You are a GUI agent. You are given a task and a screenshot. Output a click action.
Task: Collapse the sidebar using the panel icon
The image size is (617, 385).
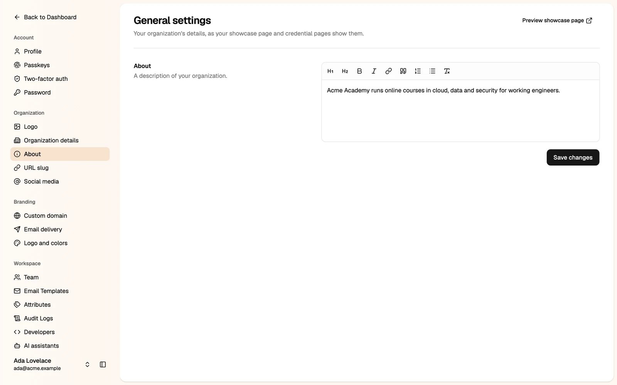point(103,365)
